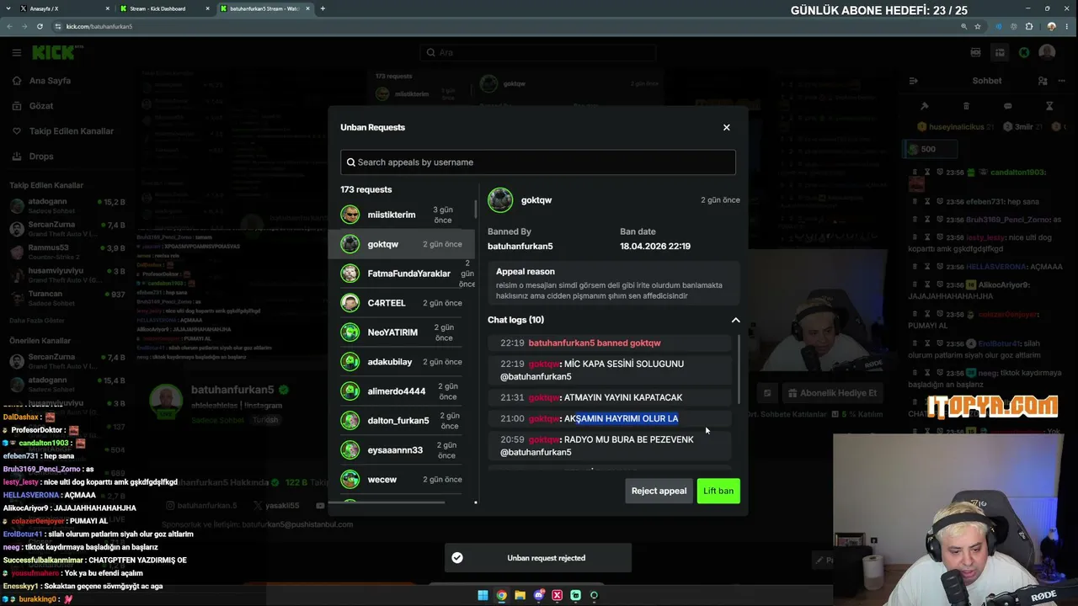Collapse the Sohbet chat panel

tap(913, 81)
